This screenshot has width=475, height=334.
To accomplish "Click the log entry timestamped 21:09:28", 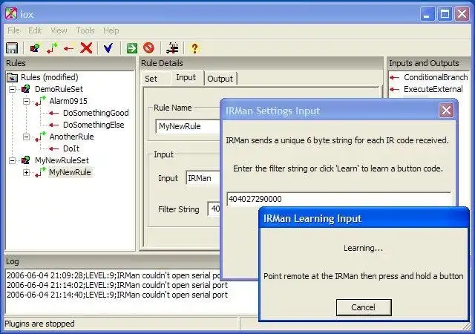I will click(114, 275).
